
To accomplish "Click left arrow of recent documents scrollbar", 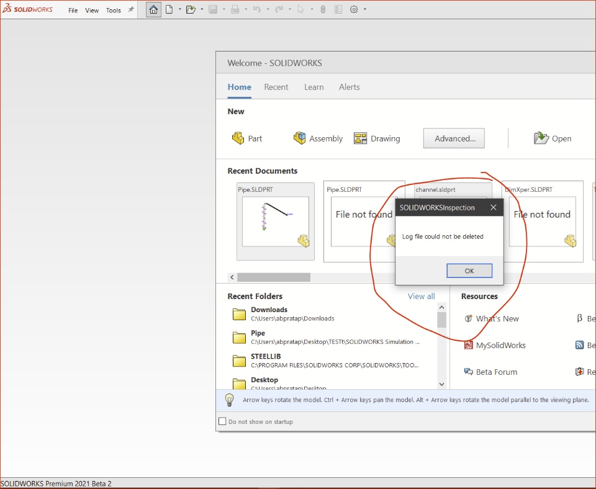I will pos(232,277).
